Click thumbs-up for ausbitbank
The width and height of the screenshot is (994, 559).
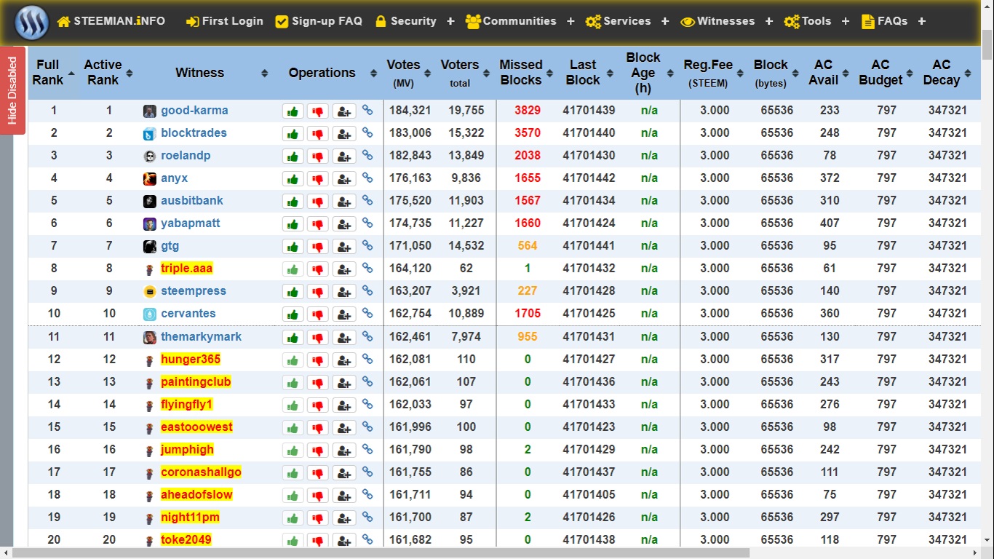click(293, 202)
